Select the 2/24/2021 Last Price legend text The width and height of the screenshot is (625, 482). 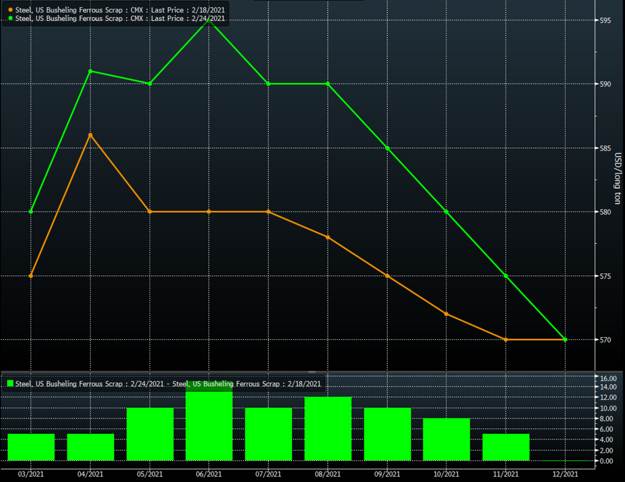coord(120,19)
